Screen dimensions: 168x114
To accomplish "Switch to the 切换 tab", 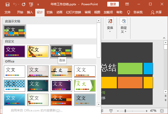I will pyautogui.click(x=50, y=12).
